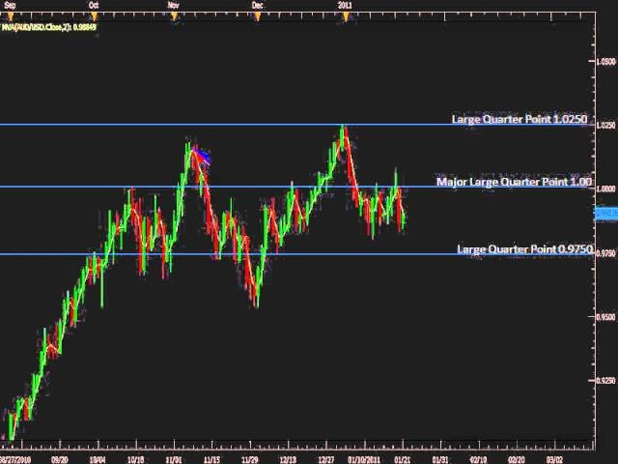Click the orange marker under Oct
Screen dimensions: 618x464
(95, 16)
